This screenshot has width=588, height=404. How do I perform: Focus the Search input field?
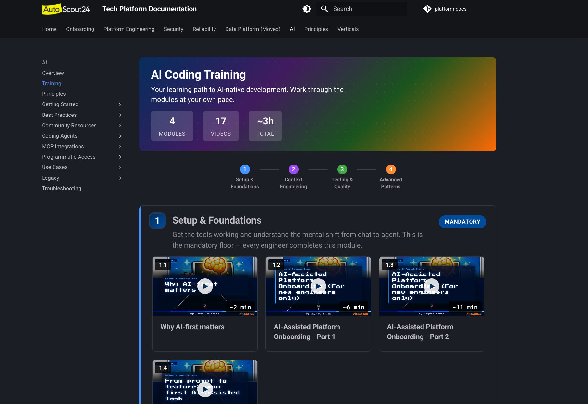coord(362,9)
